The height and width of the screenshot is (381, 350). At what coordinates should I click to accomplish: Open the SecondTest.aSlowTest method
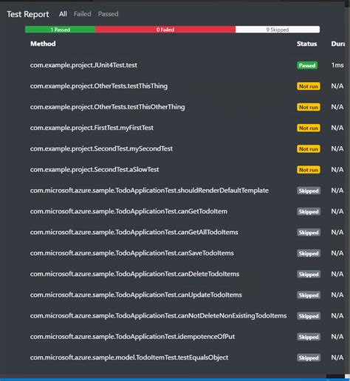pyautogui.click(x=95, y=170)
